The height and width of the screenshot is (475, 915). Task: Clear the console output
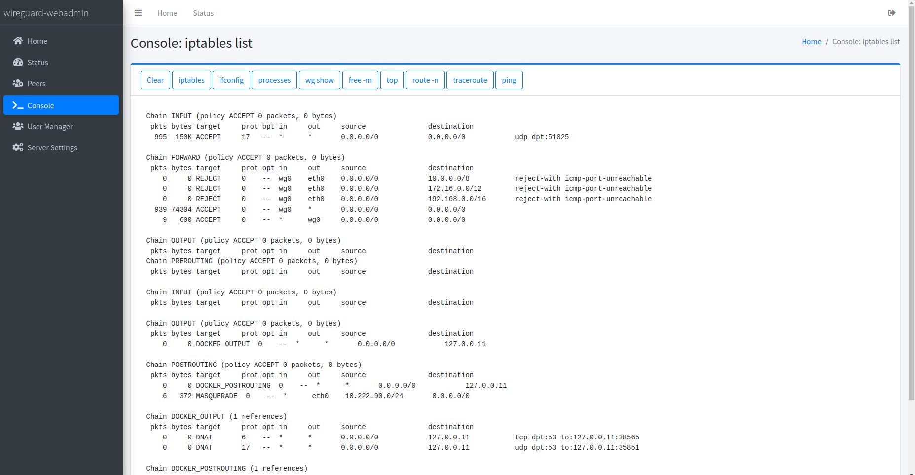(155, 80)
